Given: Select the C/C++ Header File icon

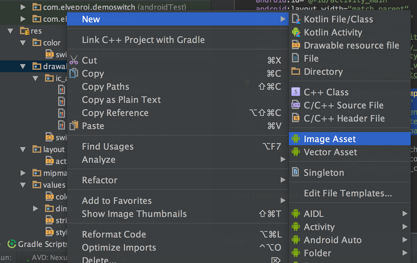Looking at the screenshot, I should point(297,118).
